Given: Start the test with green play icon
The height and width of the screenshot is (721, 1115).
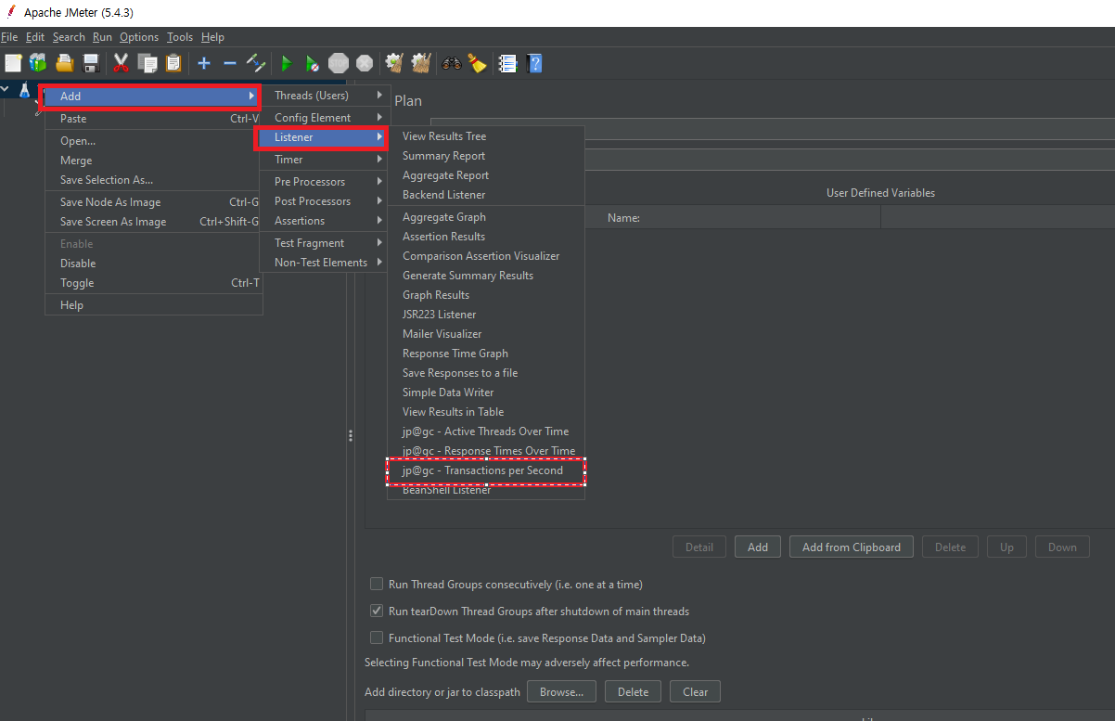Looking at the screenshot, I should [287, 63].
